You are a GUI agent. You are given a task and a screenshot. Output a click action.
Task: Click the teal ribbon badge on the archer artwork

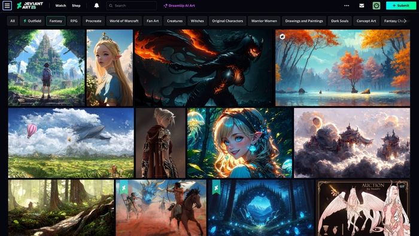[123, 187]
